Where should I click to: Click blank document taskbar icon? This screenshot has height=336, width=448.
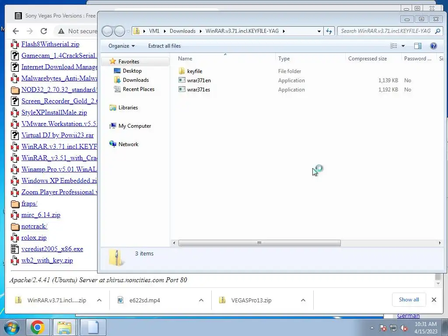point(93,327)
